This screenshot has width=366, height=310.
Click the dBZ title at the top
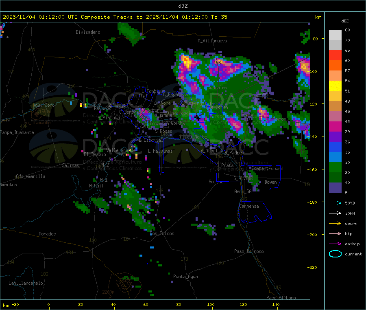pyautogui.click(x=183, y=6)
